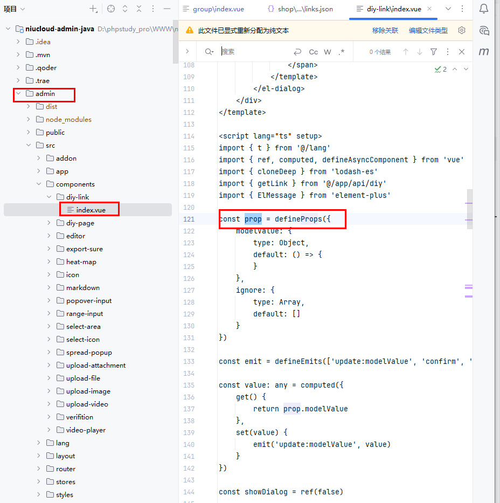Enable regex search option
Viewport: 500px width, 503px height.
(342, 52)
